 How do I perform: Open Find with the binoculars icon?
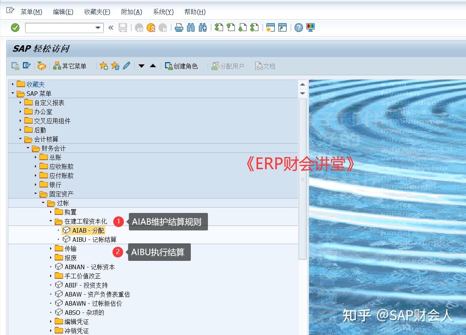pos(190,27)
